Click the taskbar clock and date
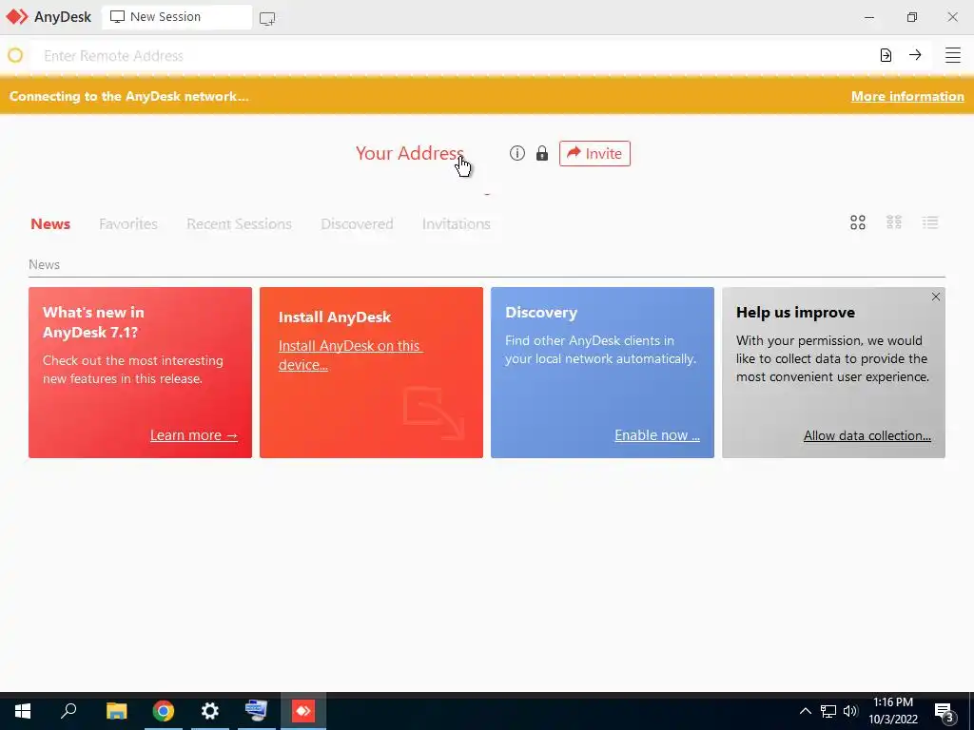The image size is (974, 730). [892, 711]
